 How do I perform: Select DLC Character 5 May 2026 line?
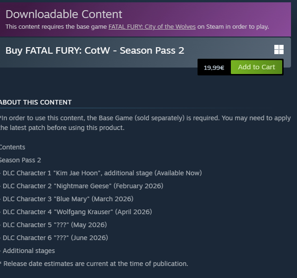click(x=55, y=225)
